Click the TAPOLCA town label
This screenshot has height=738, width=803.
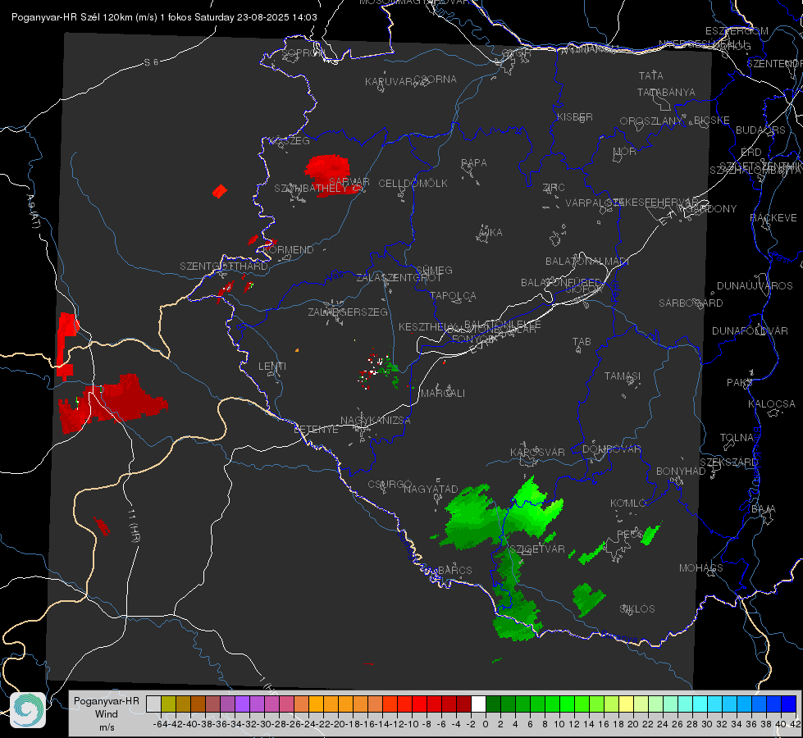coord(454,296)
